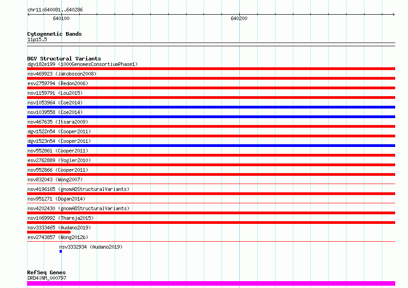
Task: Click the blue bar under nsv1053964
Action: click(x=211, y=107)
